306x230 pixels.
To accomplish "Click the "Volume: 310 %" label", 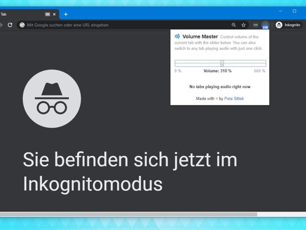I will point(218,71).
